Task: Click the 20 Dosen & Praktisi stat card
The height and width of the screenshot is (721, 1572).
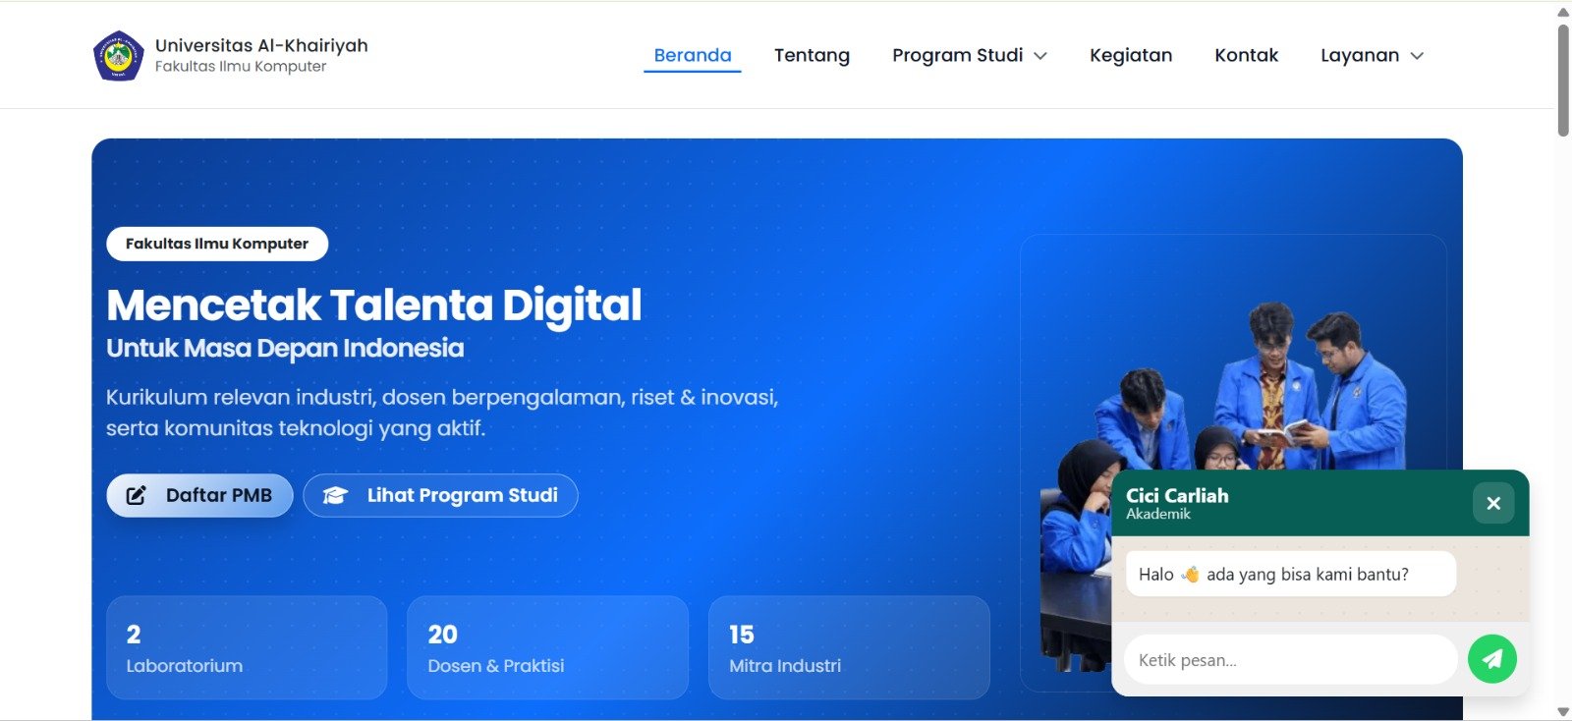Action: click(x=547, y=647)
